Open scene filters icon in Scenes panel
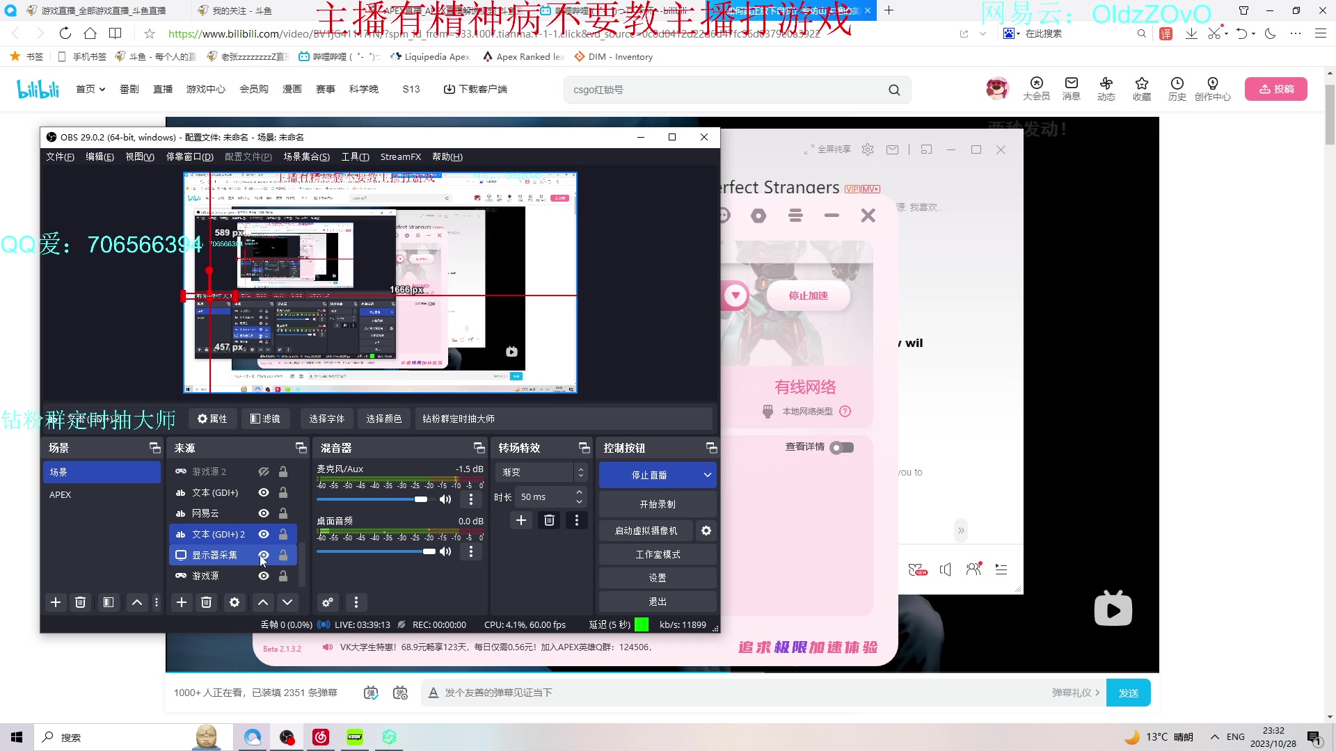 coord(109,602)
